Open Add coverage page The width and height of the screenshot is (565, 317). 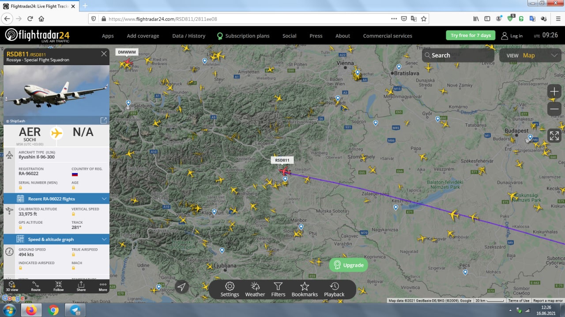(x=143, y=36)
